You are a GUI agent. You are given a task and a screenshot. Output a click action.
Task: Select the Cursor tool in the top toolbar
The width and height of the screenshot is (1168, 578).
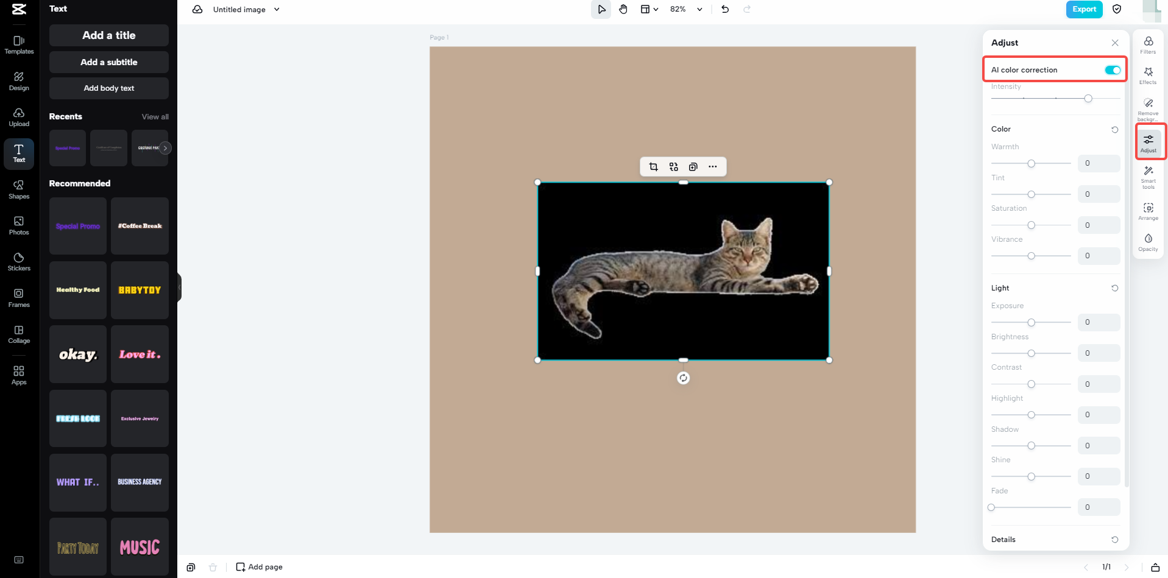click(x=601, y=9)
